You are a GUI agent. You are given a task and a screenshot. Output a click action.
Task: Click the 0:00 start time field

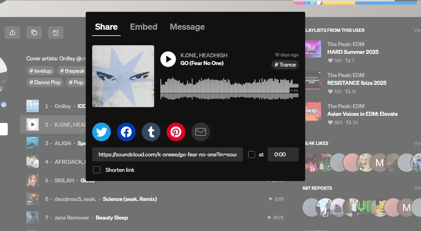[x=283, y=155]
